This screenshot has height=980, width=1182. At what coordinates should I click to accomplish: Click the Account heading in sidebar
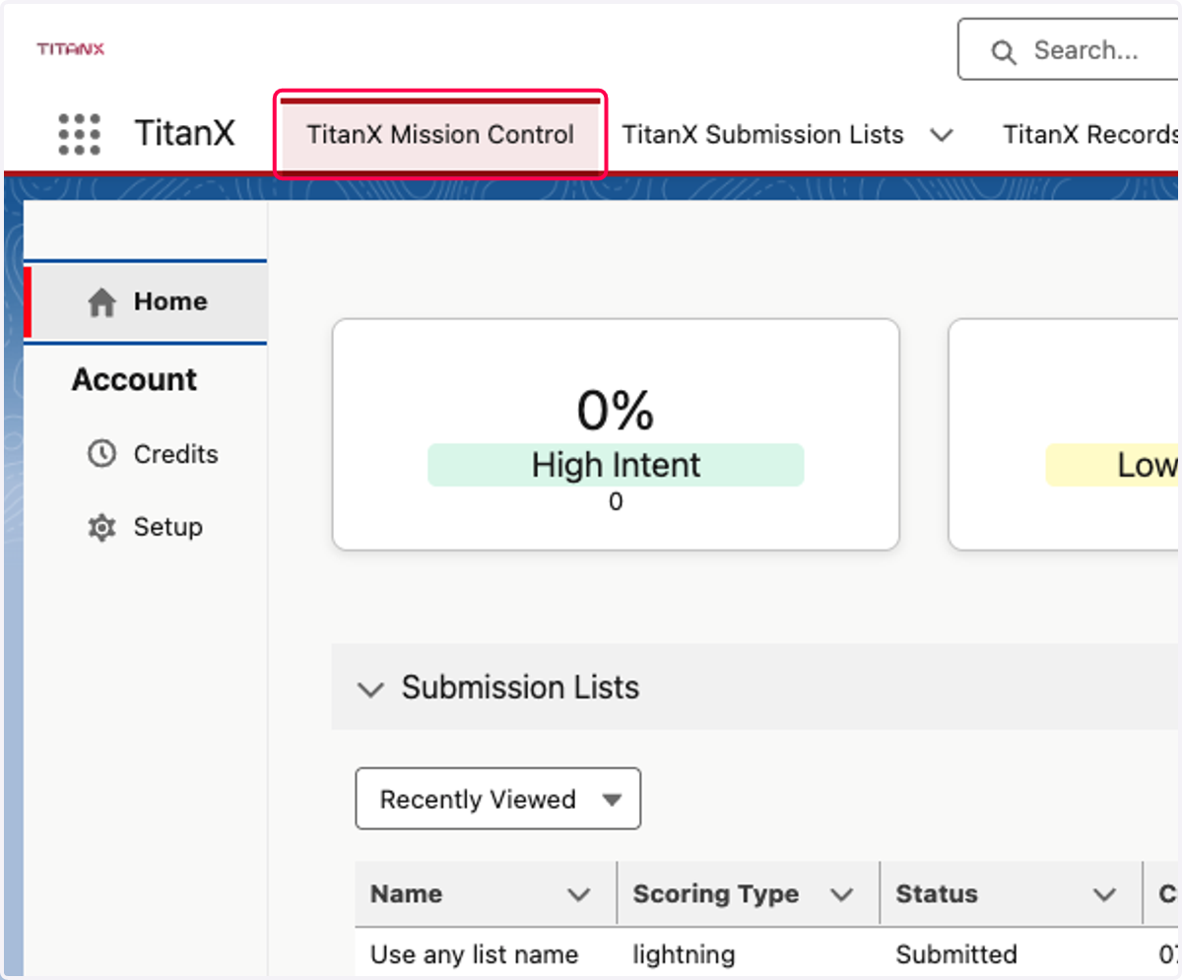tap(134, 379)
